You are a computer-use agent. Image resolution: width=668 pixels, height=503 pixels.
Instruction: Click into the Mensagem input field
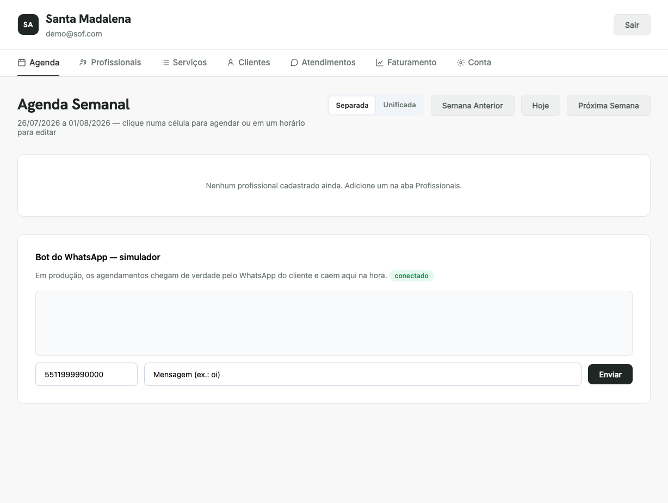pyautogui.click(x=363, y=375)
